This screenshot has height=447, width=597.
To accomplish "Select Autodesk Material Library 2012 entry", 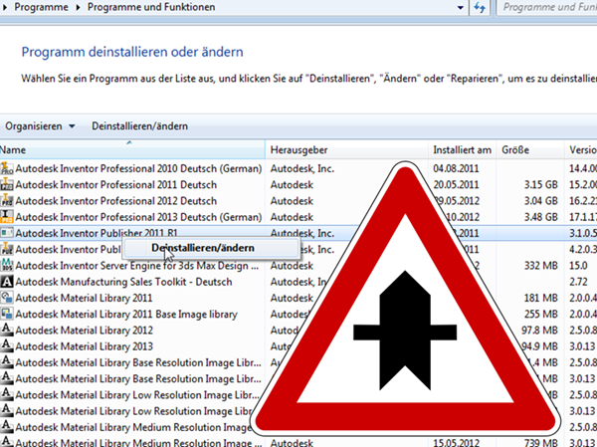I will 85,330.
